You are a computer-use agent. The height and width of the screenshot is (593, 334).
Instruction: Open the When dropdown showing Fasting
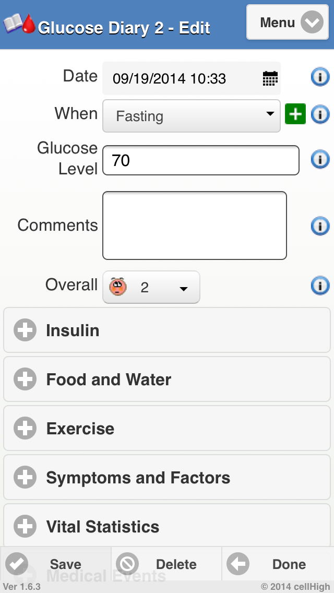pos(192,115)
